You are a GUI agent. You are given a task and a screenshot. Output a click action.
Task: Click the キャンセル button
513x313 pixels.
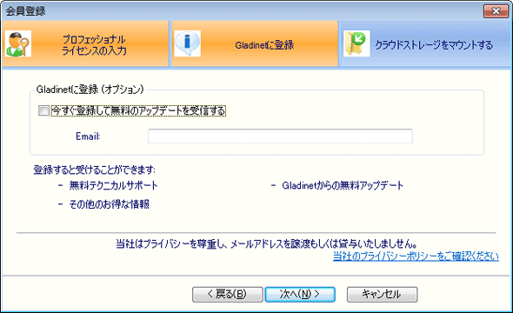[382, 295]
